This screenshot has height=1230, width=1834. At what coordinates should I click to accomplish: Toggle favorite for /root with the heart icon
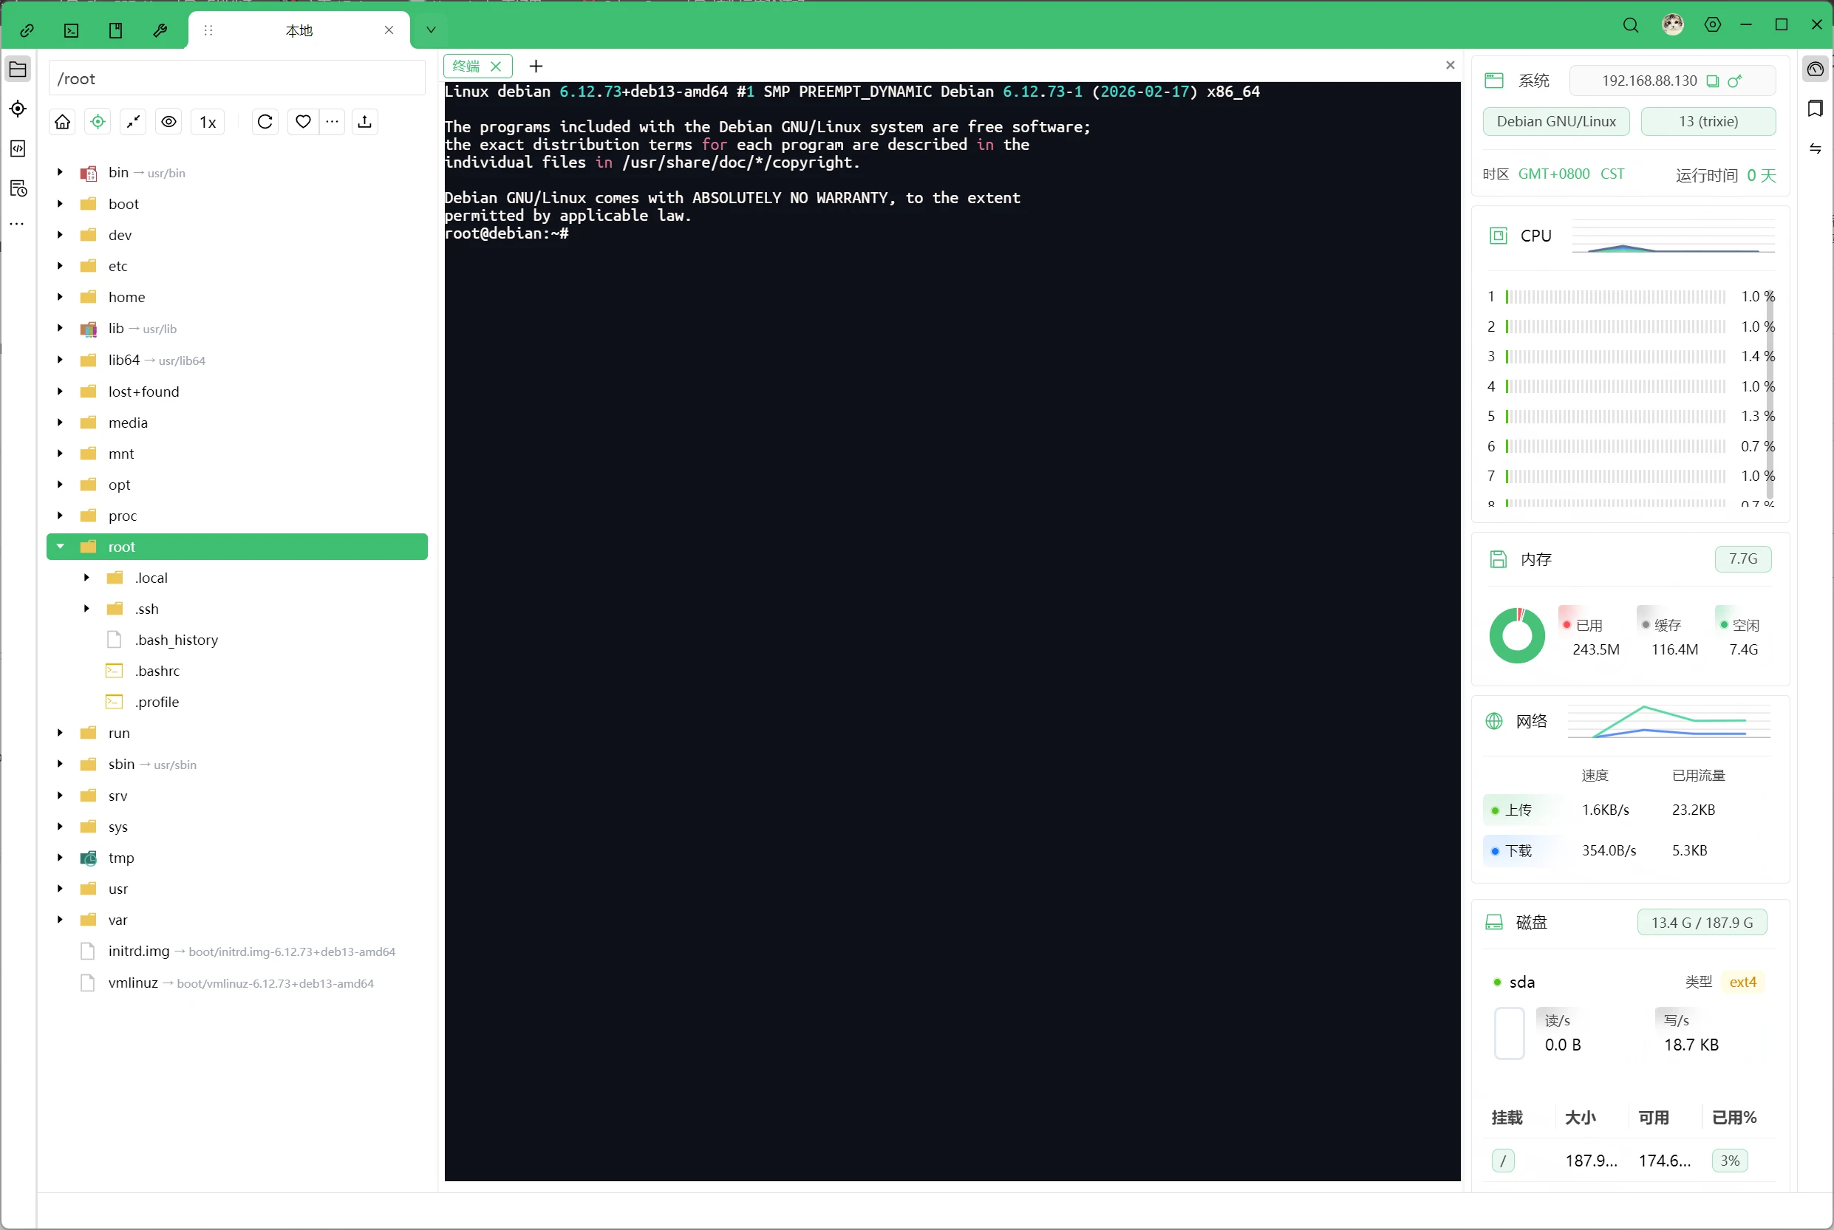[303, 122]
